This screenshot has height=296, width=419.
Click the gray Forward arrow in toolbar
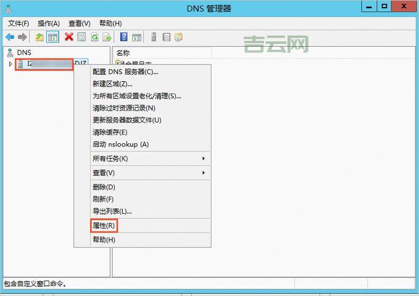22,37
